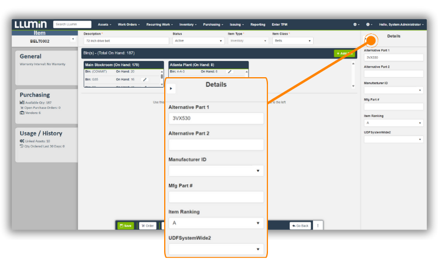Open the settings gear menu
The image size is (438, 262).
(355, 25)
